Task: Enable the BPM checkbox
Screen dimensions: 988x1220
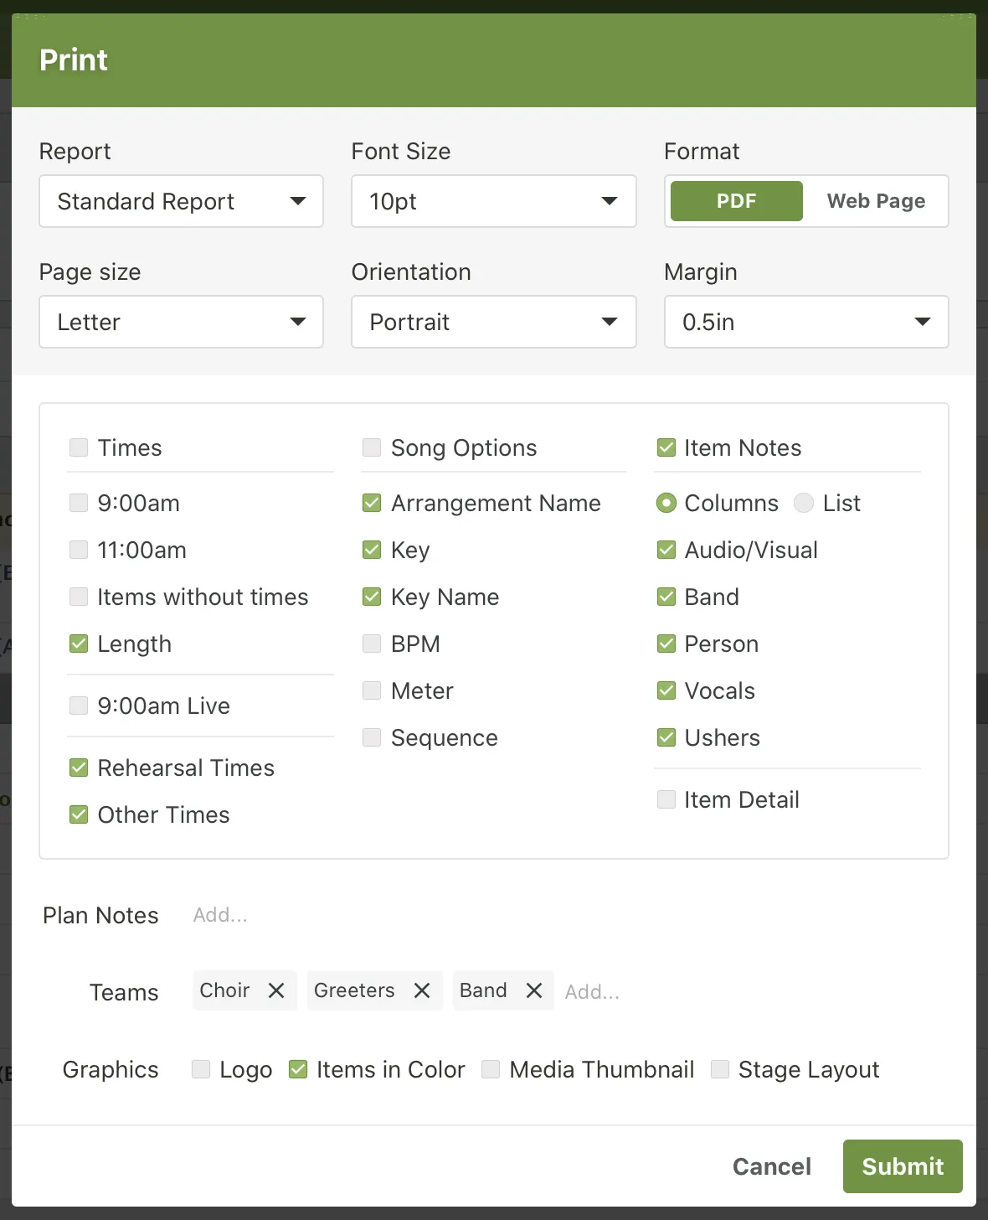Action: point(372,644)
